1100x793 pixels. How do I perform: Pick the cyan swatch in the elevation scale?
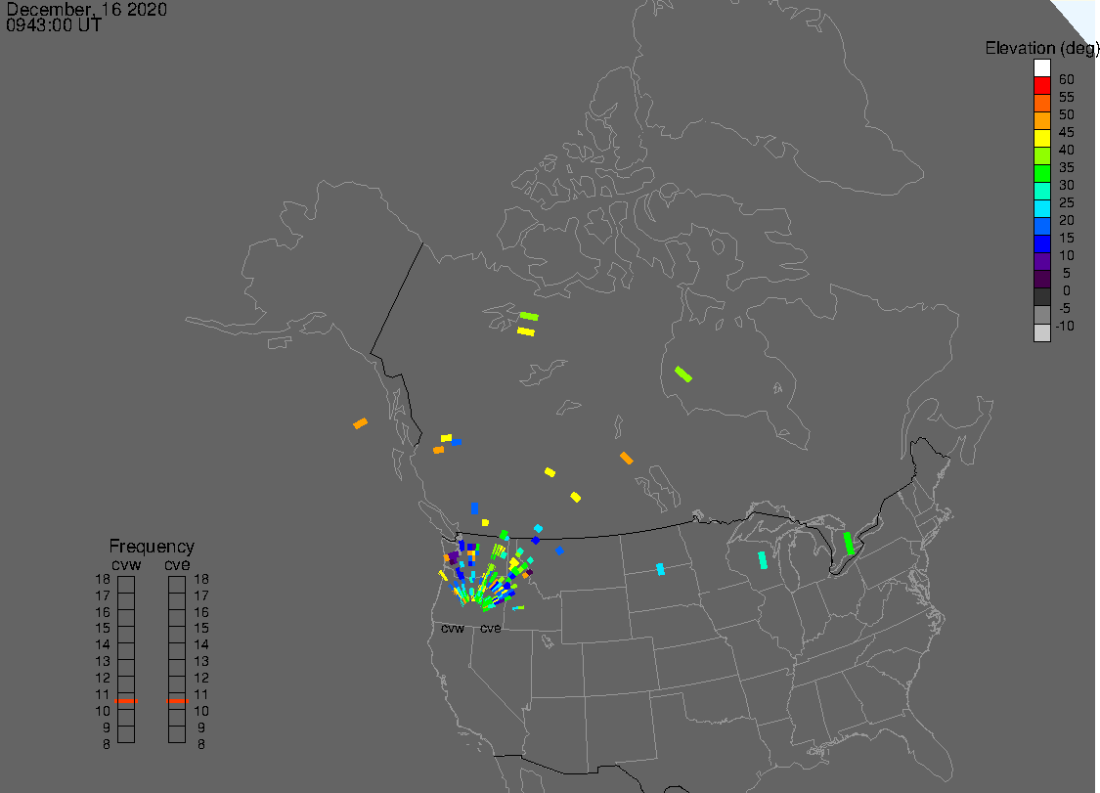click(1041, 207)
